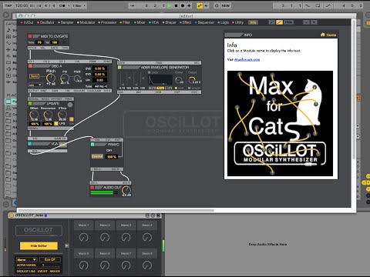Screen dimensions: 370x277
Task: Click the yellow patch cable tool icon
Action: pos(279,22)
